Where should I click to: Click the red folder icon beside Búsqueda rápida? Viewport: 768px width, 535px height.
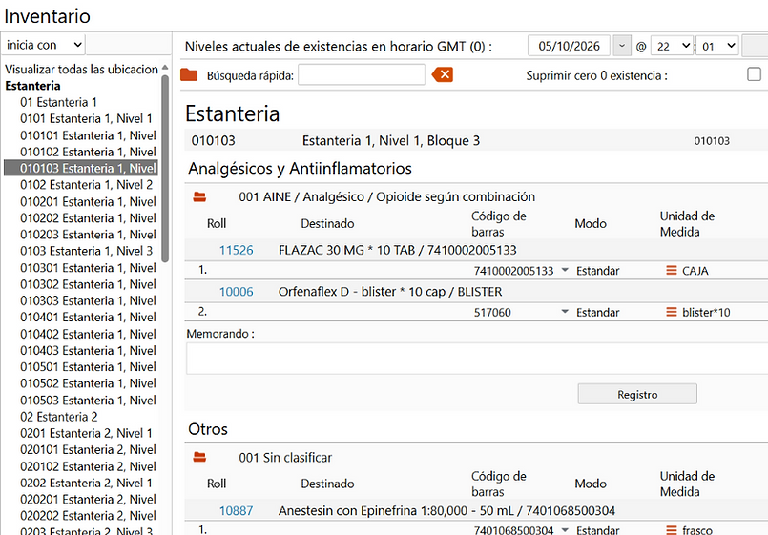[189, 75]
